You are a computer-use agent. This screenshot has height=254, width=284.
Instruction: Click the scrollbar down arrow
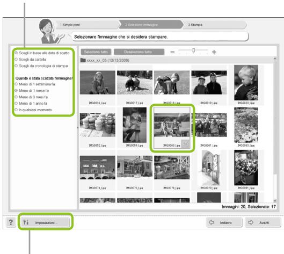point(275,200)
